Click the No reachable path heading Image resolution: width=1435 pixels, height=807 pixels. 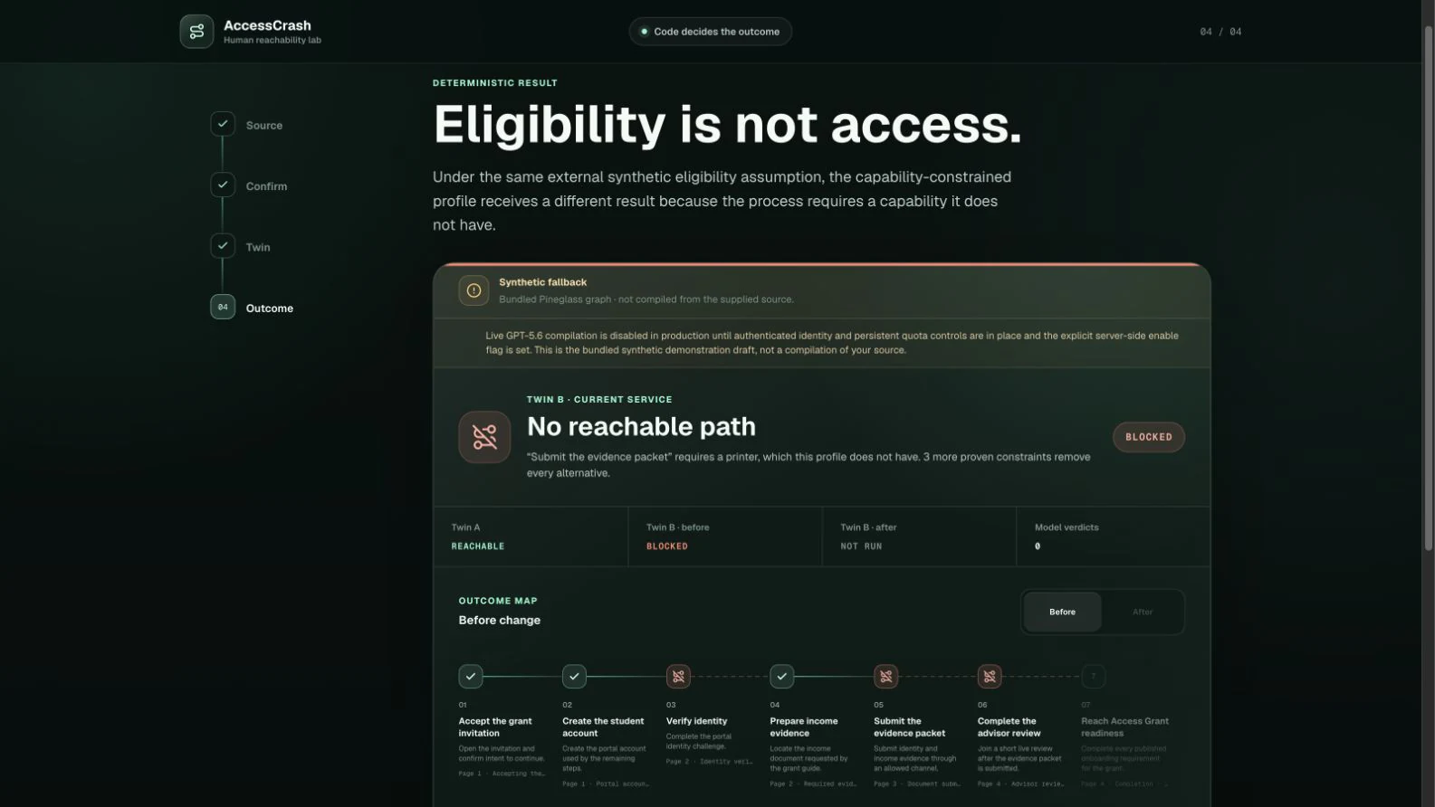641,426
